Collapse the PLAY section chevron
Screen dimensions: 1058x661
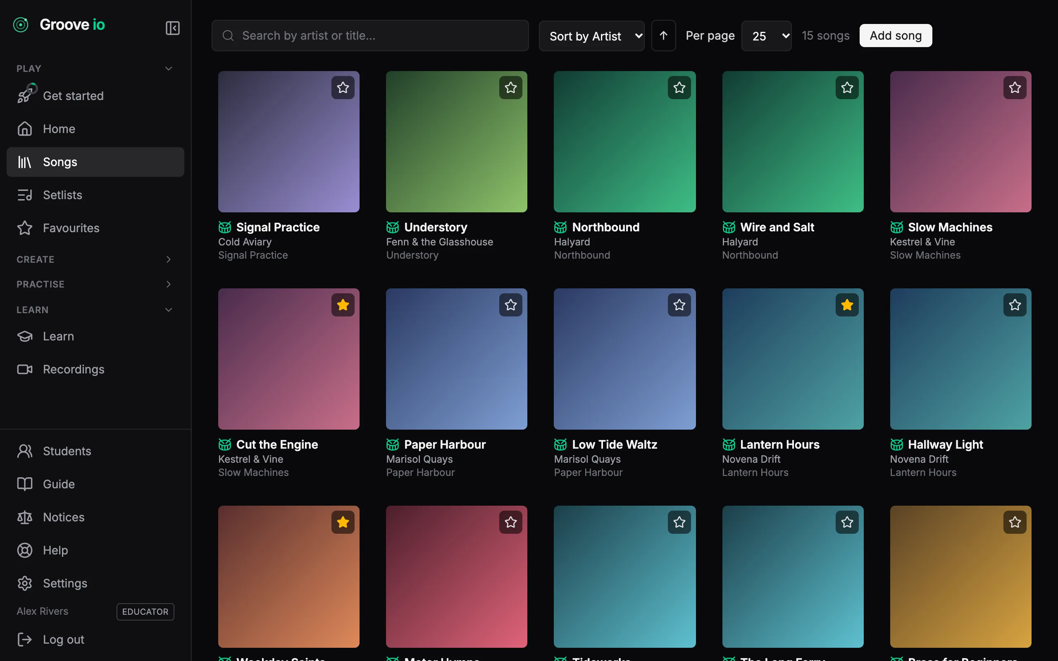click(x=168, y=69)
